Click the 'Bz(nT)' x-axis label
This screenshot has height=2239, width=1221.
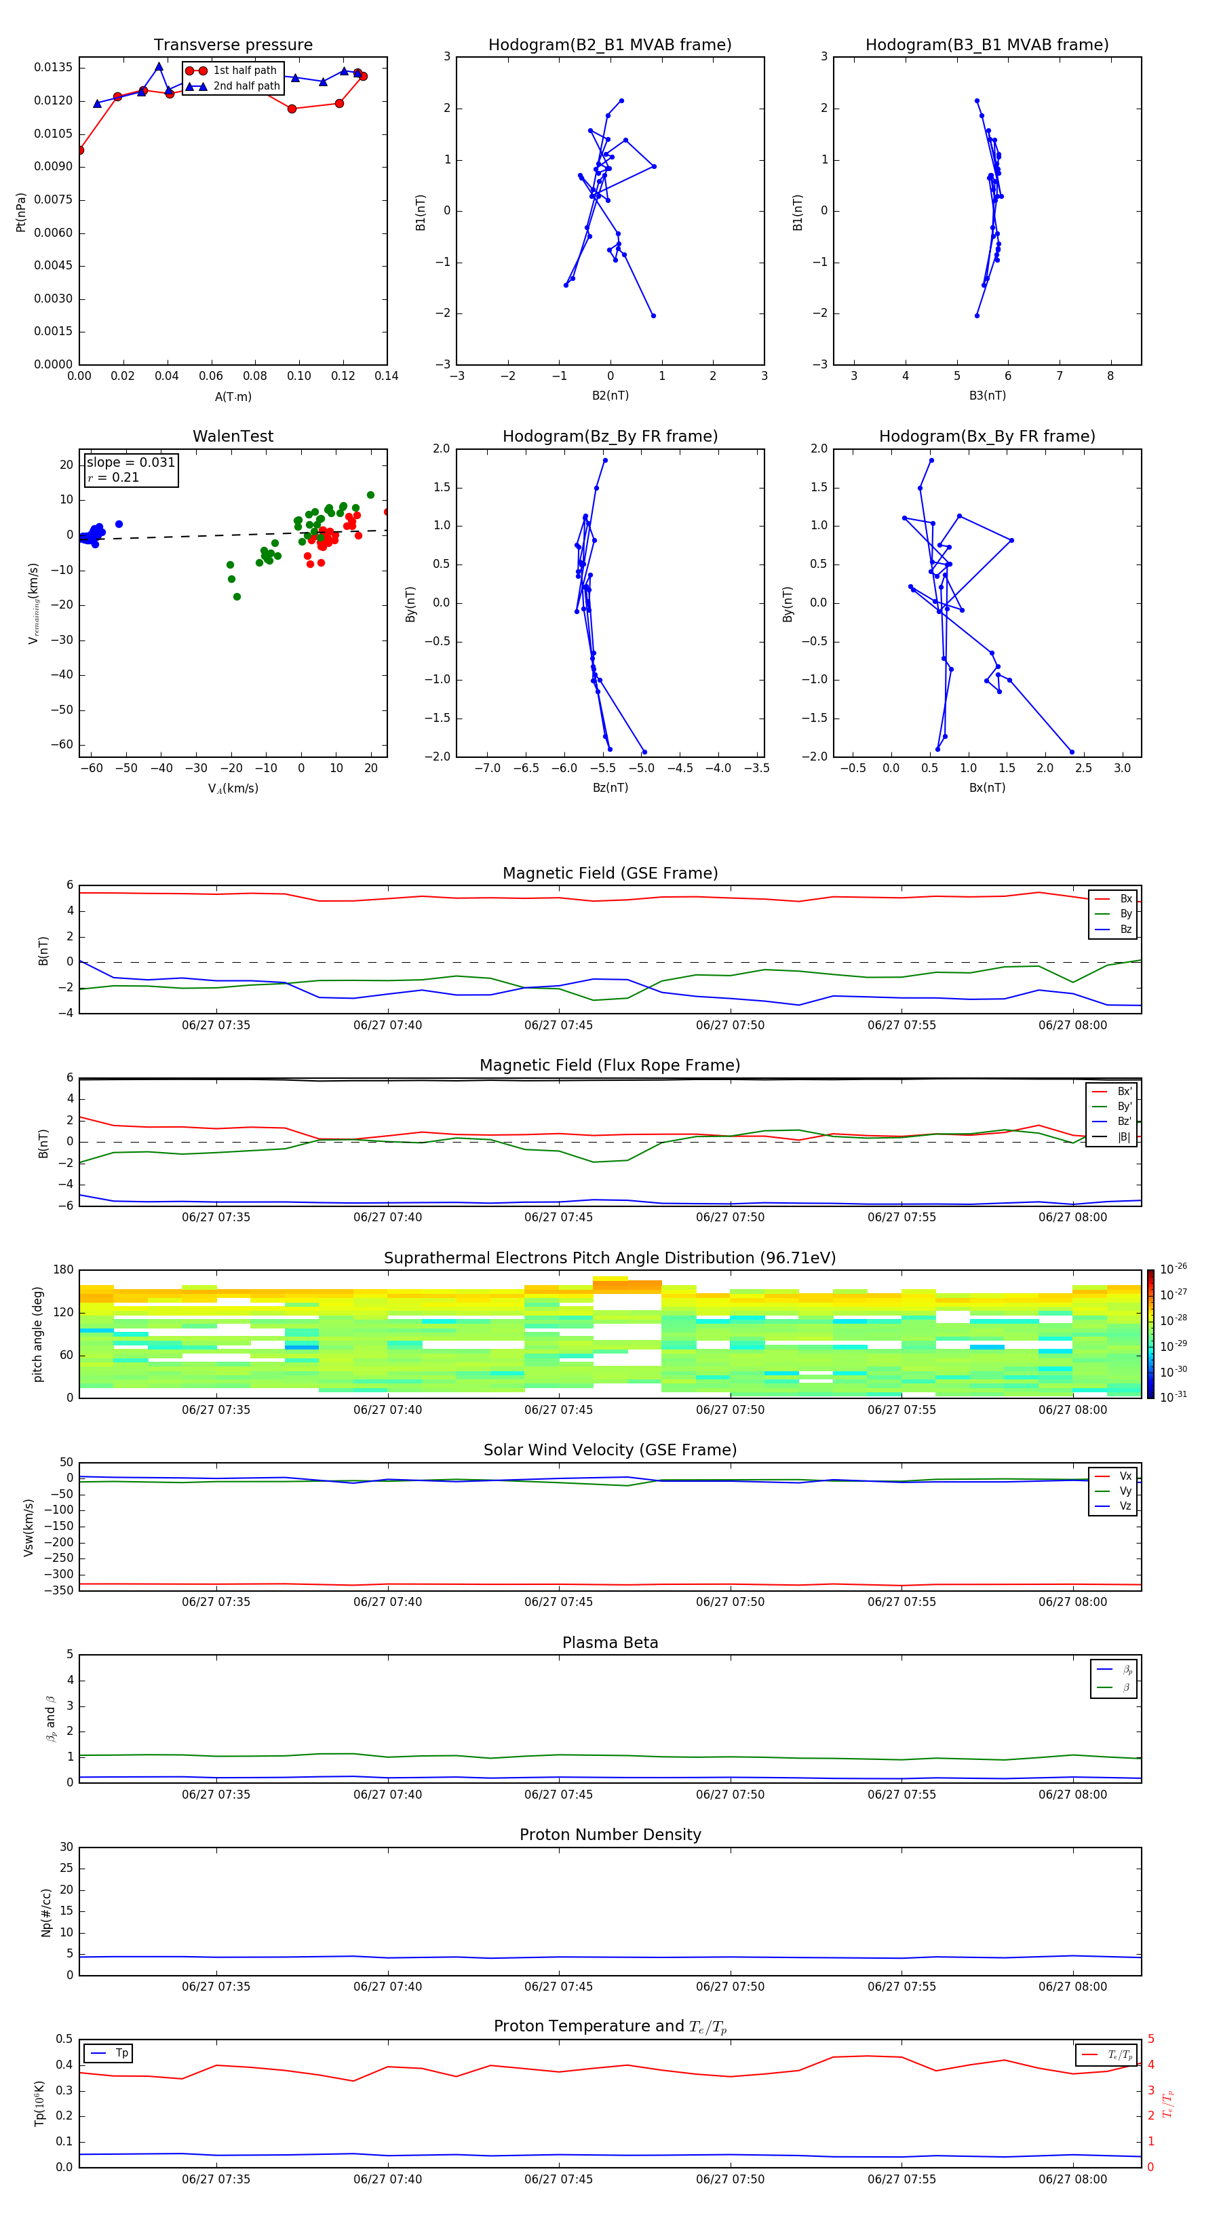[x=610, y=788]
